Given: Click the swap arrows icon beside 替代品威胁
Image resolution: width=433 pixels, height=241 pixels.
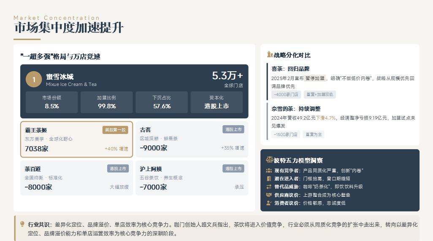Looking at the screenshot, I should (x=269, y=187).
